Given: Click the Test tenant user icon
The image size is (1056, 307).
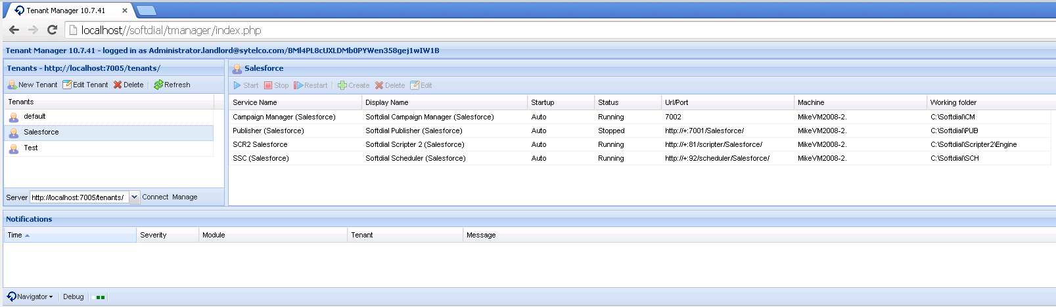Looking at the screenshot, I should click(14, 149).
